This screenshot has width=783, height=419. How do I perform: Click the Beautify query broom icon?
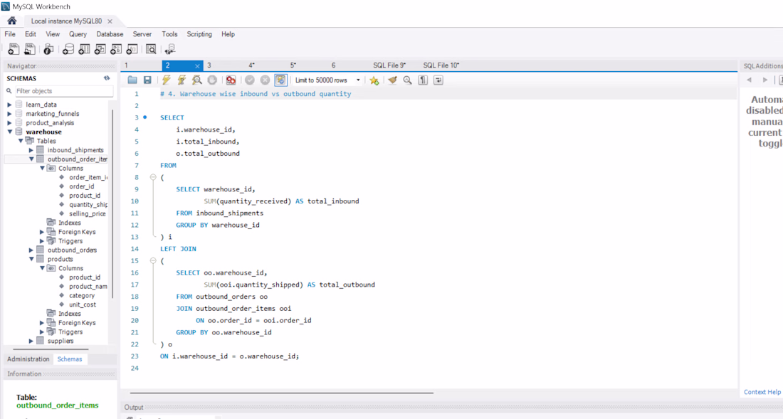click(x=392, y=80)
